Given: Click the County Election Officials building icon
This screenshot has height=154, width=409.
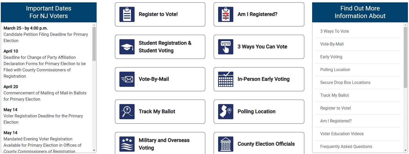Looking at the screenshot, I should [x=226, y=144].
